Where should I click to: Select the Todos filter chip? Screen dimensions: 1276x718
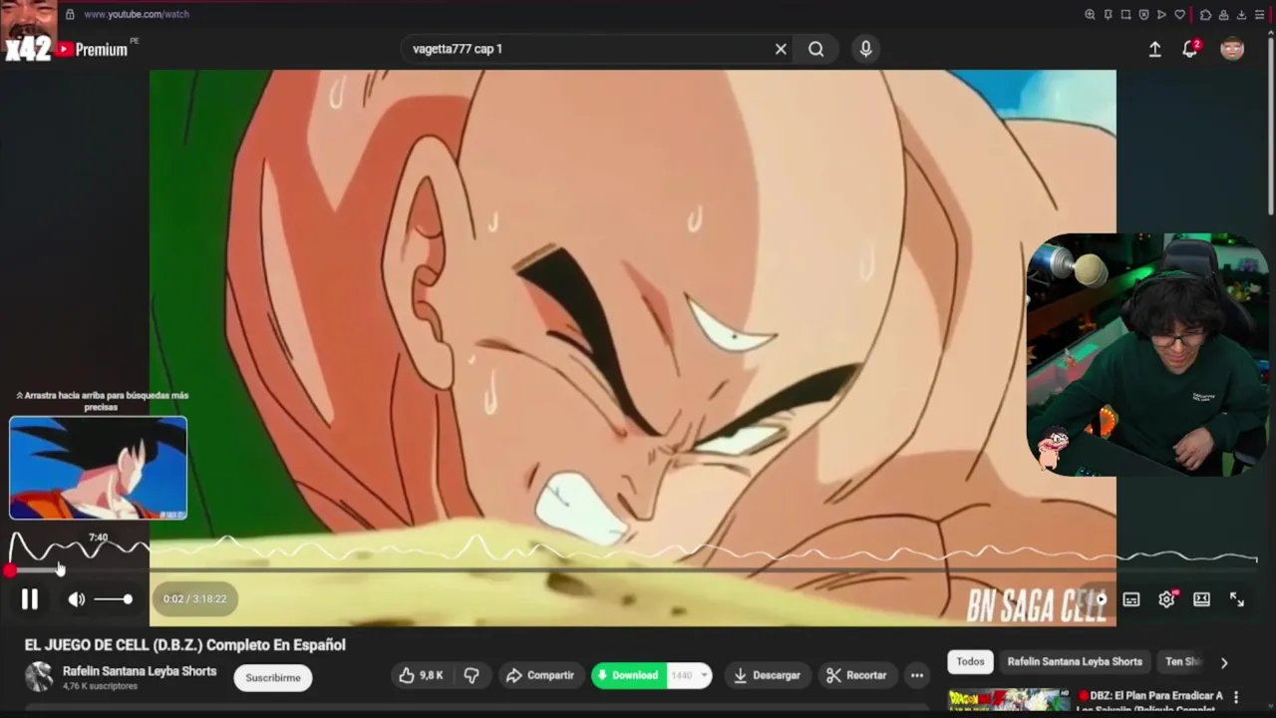(970, 661)
